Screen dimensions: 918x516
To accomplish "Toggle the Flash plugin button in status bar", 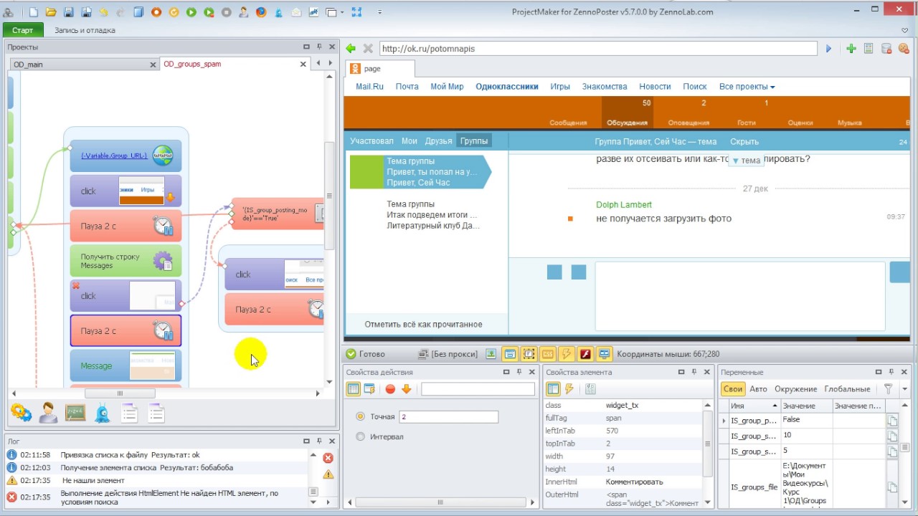I will coord(585,354).
